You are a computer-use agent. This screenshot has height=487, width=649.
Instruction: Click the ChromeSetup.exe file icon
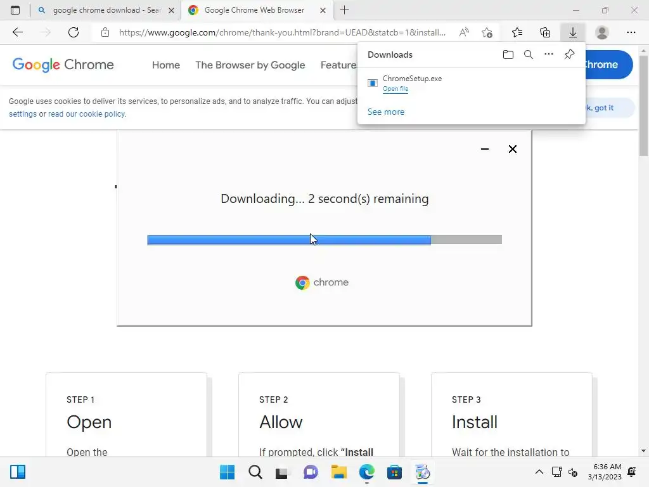[x=373, y=83]
